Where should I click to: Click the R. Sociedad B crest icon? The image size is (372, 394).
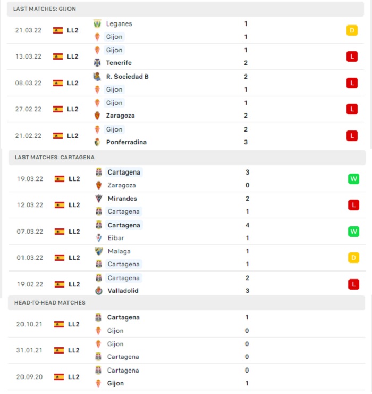pyautogui.click(x=97, y=76)
